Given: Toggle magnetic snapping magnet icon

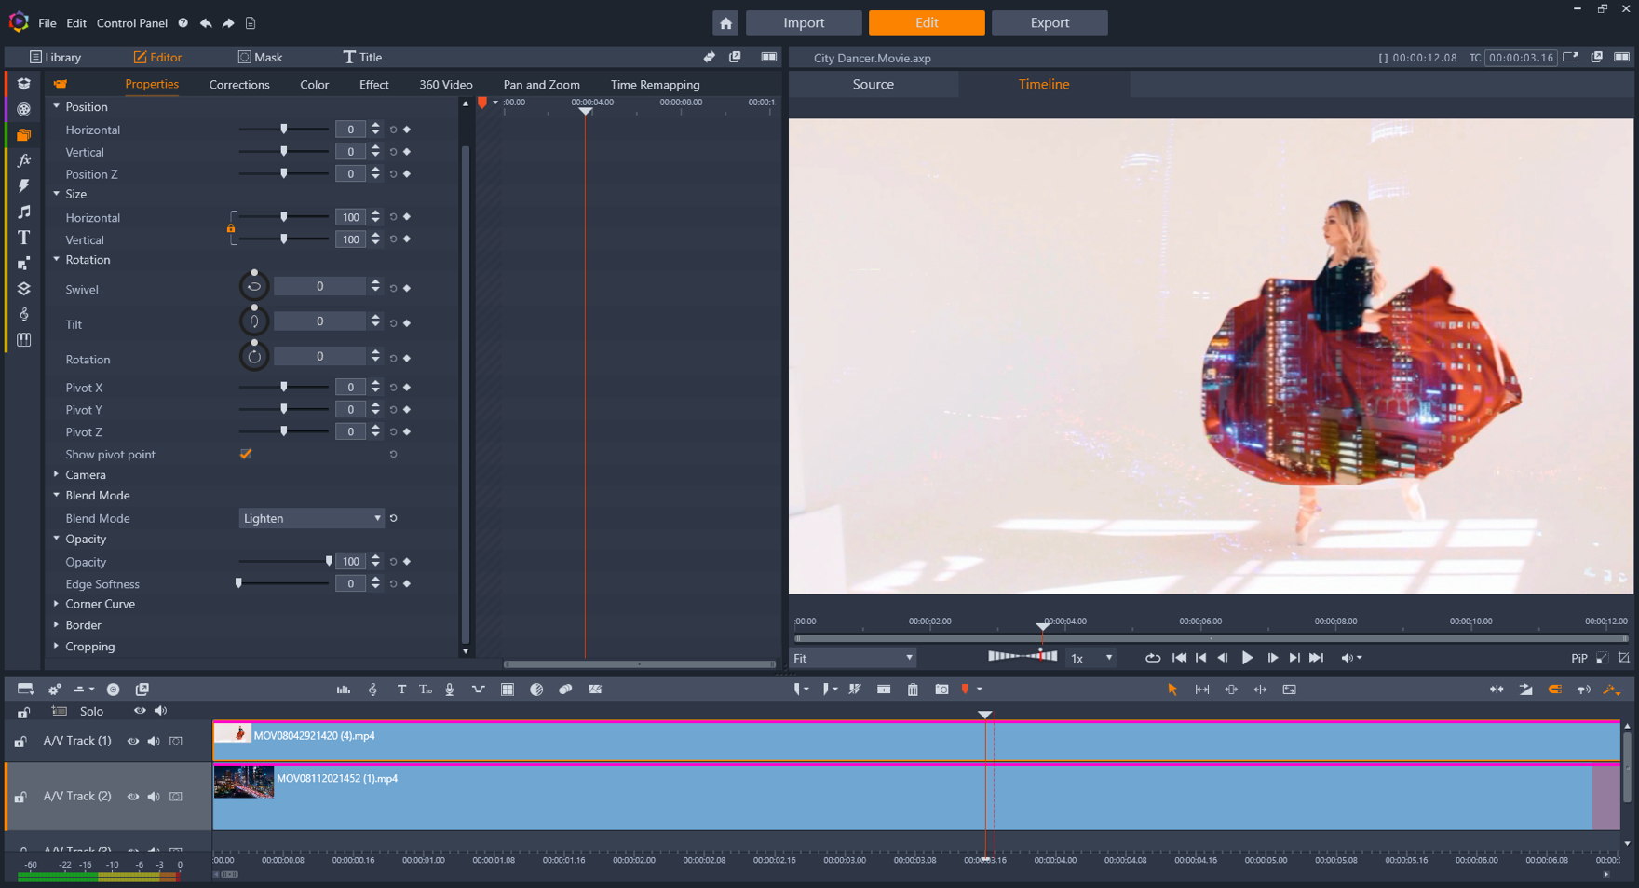Looking at the screenshot, I should click(1554, 690).
